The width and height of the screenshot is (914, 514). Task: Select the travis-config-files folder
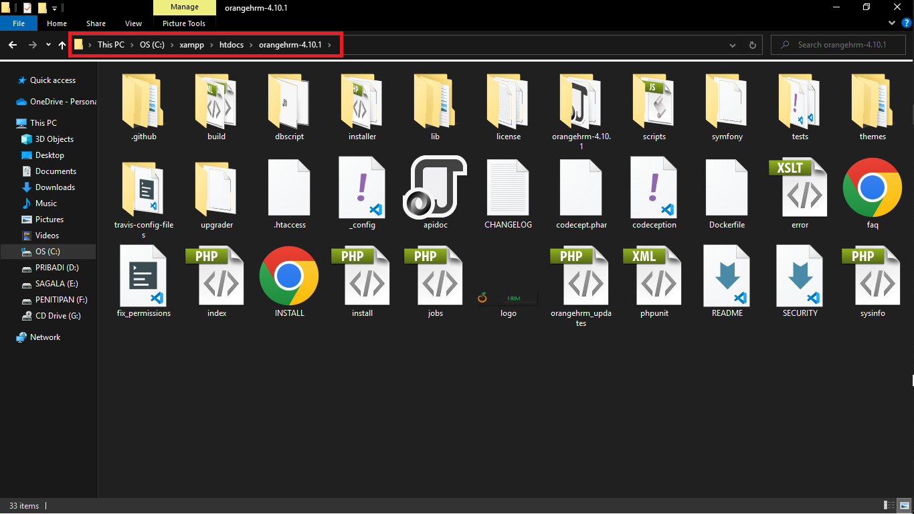tap(144, 199)
